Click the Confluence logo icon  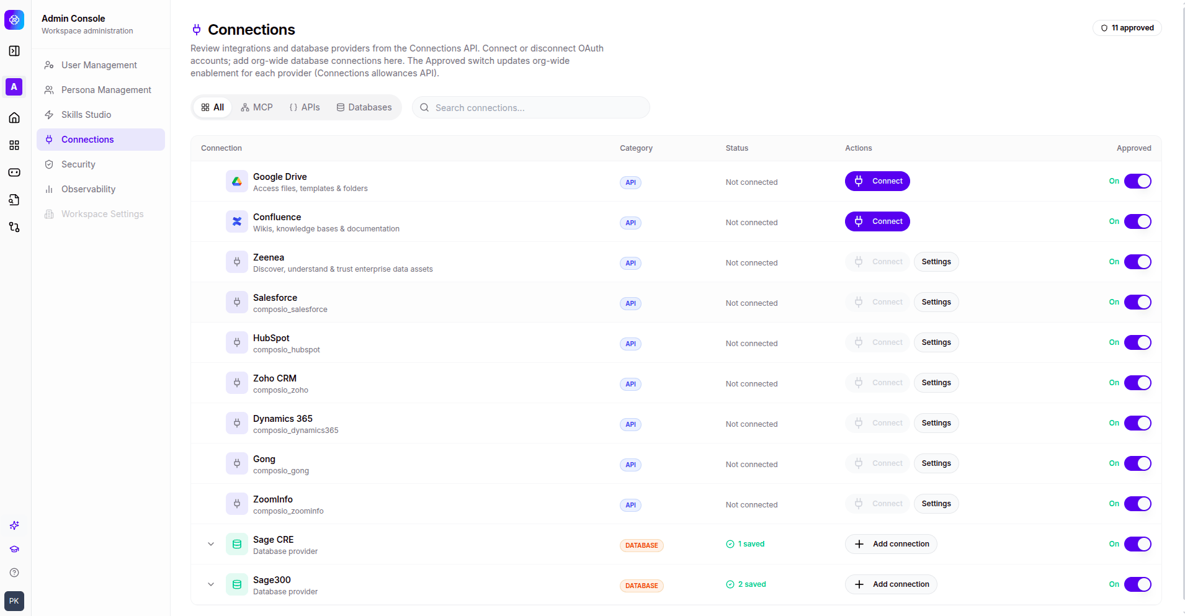coord(237,221)
